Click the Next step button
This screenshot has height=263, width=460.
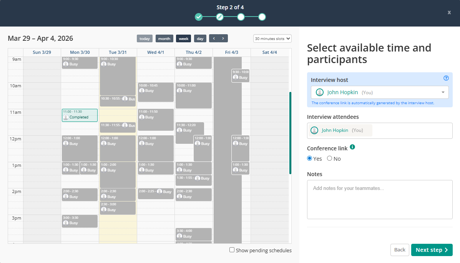pyautogui.click(x=432, y=250)
